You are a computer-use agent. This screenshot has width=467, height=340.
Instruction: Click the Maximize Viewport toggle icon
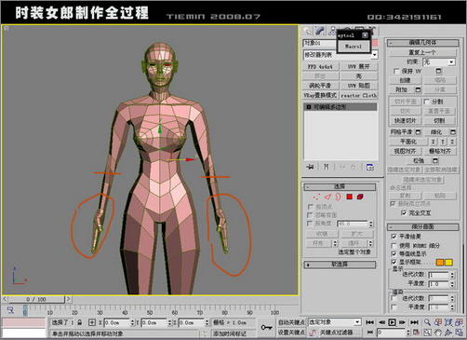459,333
